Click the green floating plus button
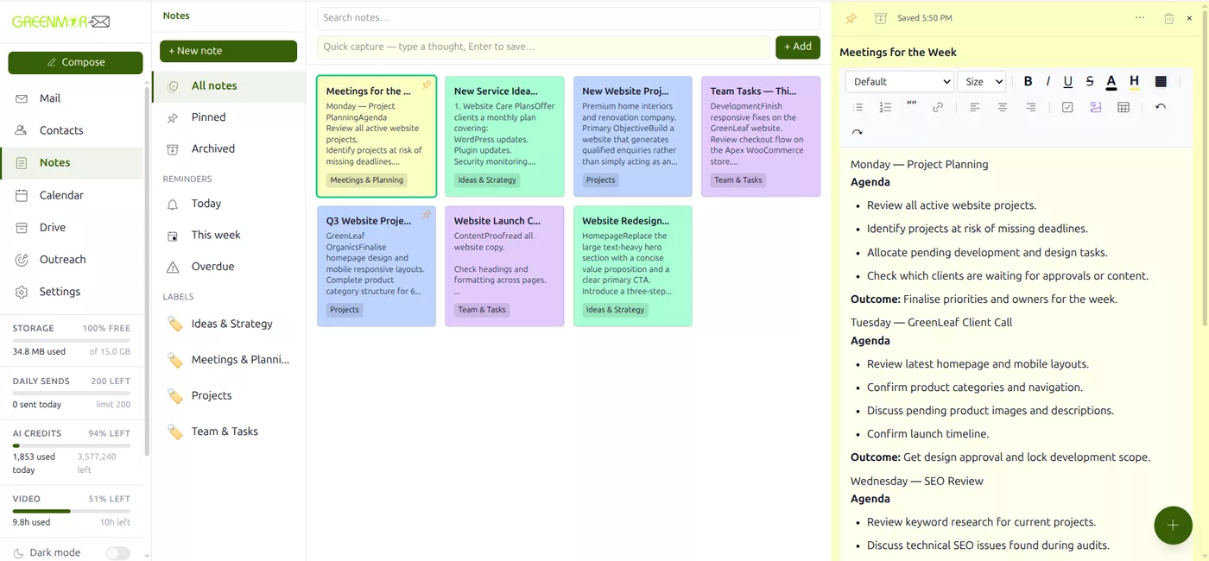Image resolution: width=1209 pixels, height=561 pixels. pyautogui.click(x=1173, y=525)
